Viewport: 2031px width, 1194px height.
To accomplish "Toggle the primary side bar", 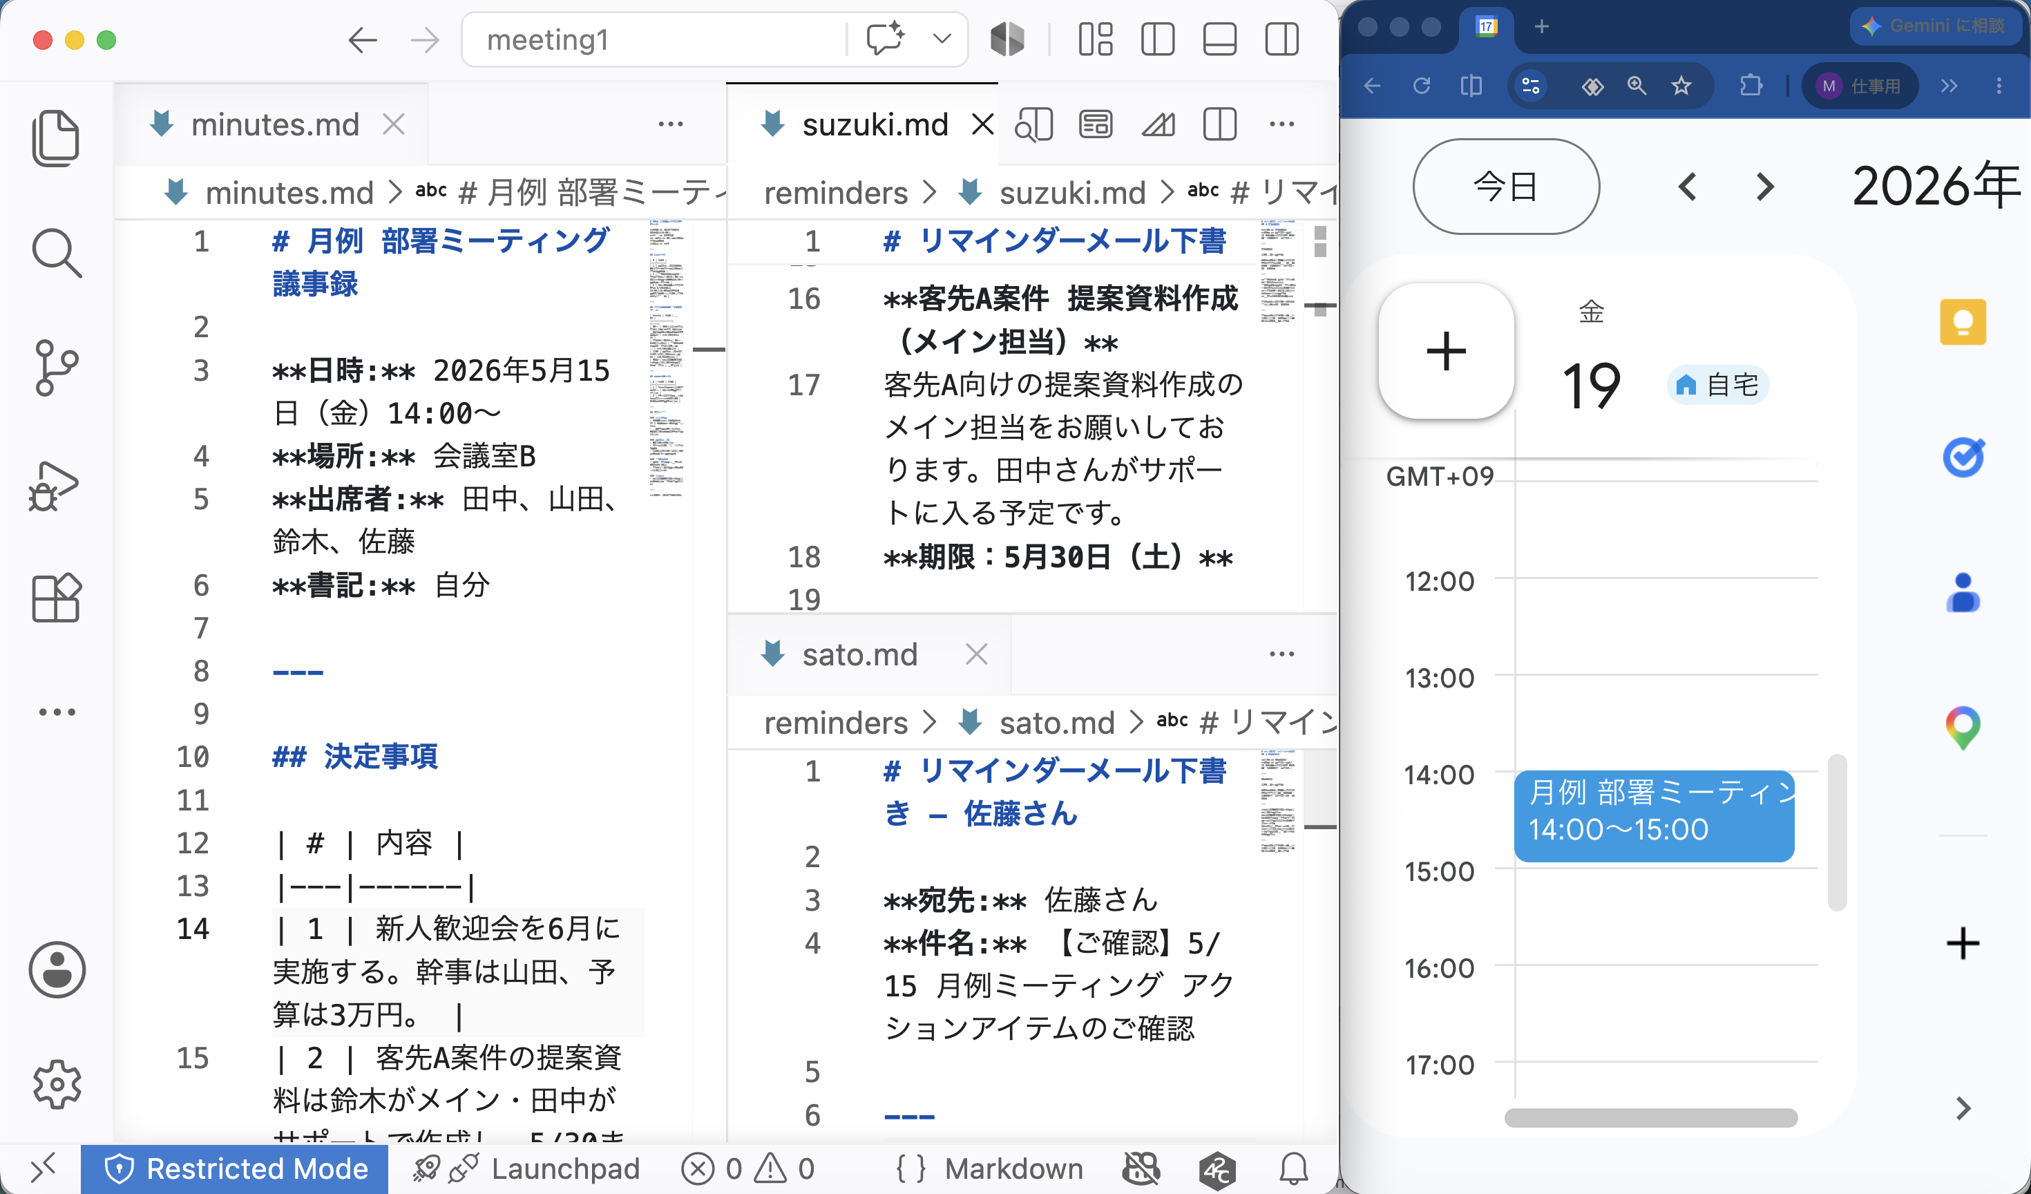I will point(1157,39).
